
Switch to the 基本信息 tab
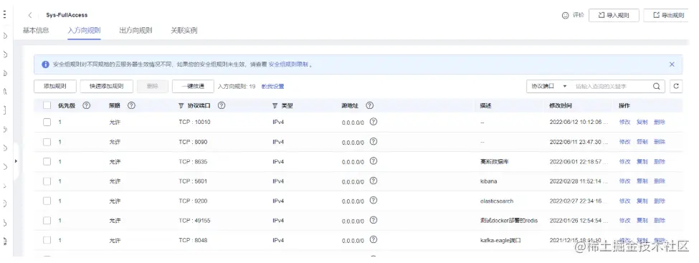tap(36, 30)
